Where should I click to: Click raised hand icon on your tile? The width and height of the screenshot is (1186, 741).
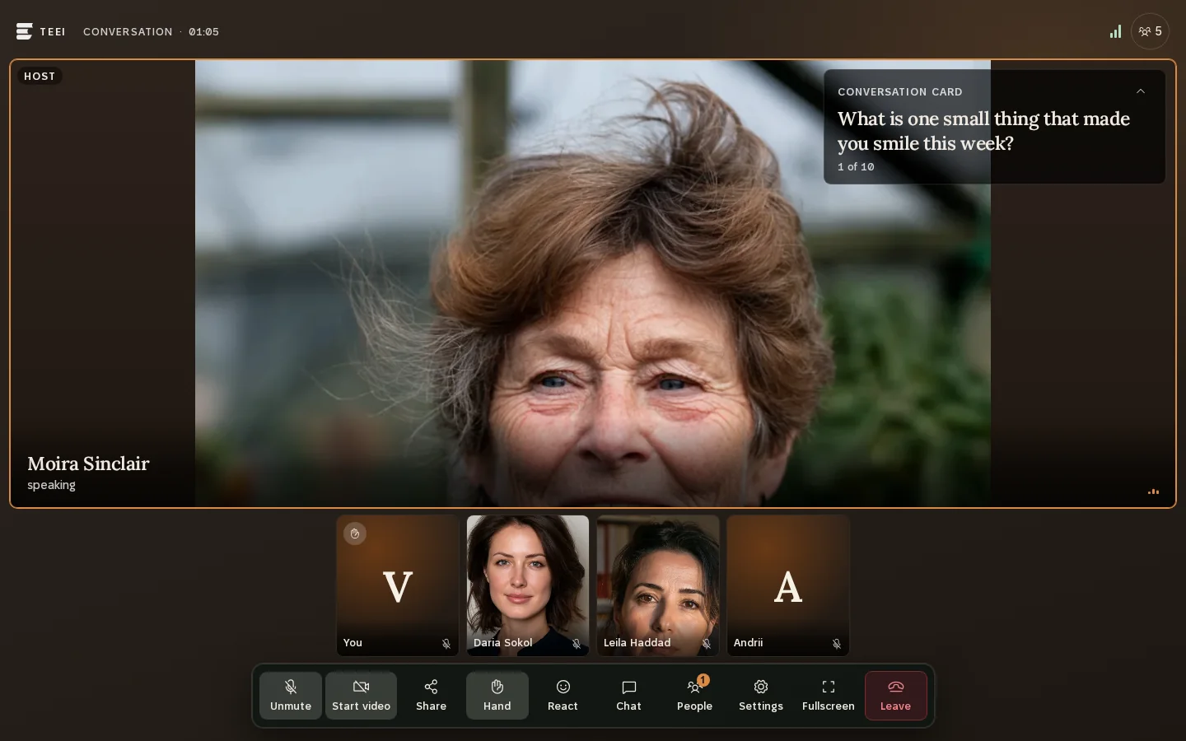[355, 534]
